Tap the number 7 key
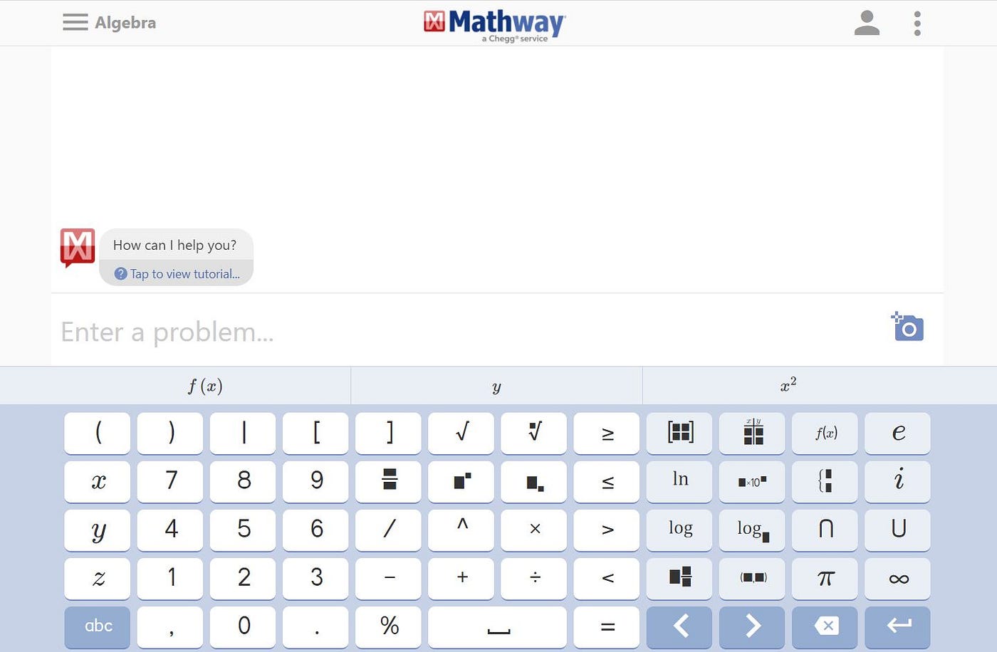 [170, 481]
